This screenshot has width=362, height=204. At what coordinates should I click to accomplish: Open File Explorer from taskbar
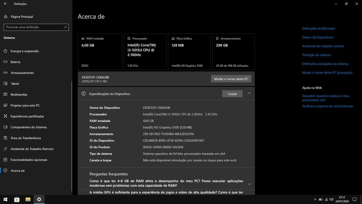pyautogui.click(x=28, y=199)
